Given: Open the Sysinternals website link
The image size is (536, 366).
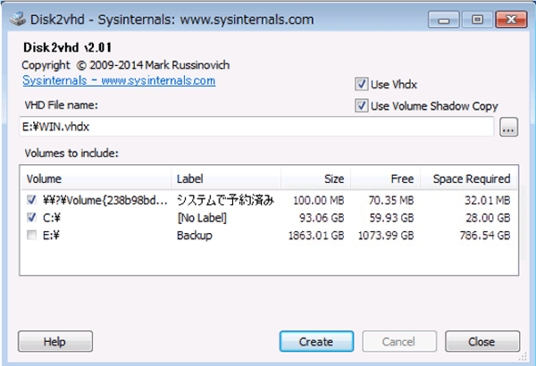Looking at the screenshot, I should pyautogui.click(x=118, y=80).
